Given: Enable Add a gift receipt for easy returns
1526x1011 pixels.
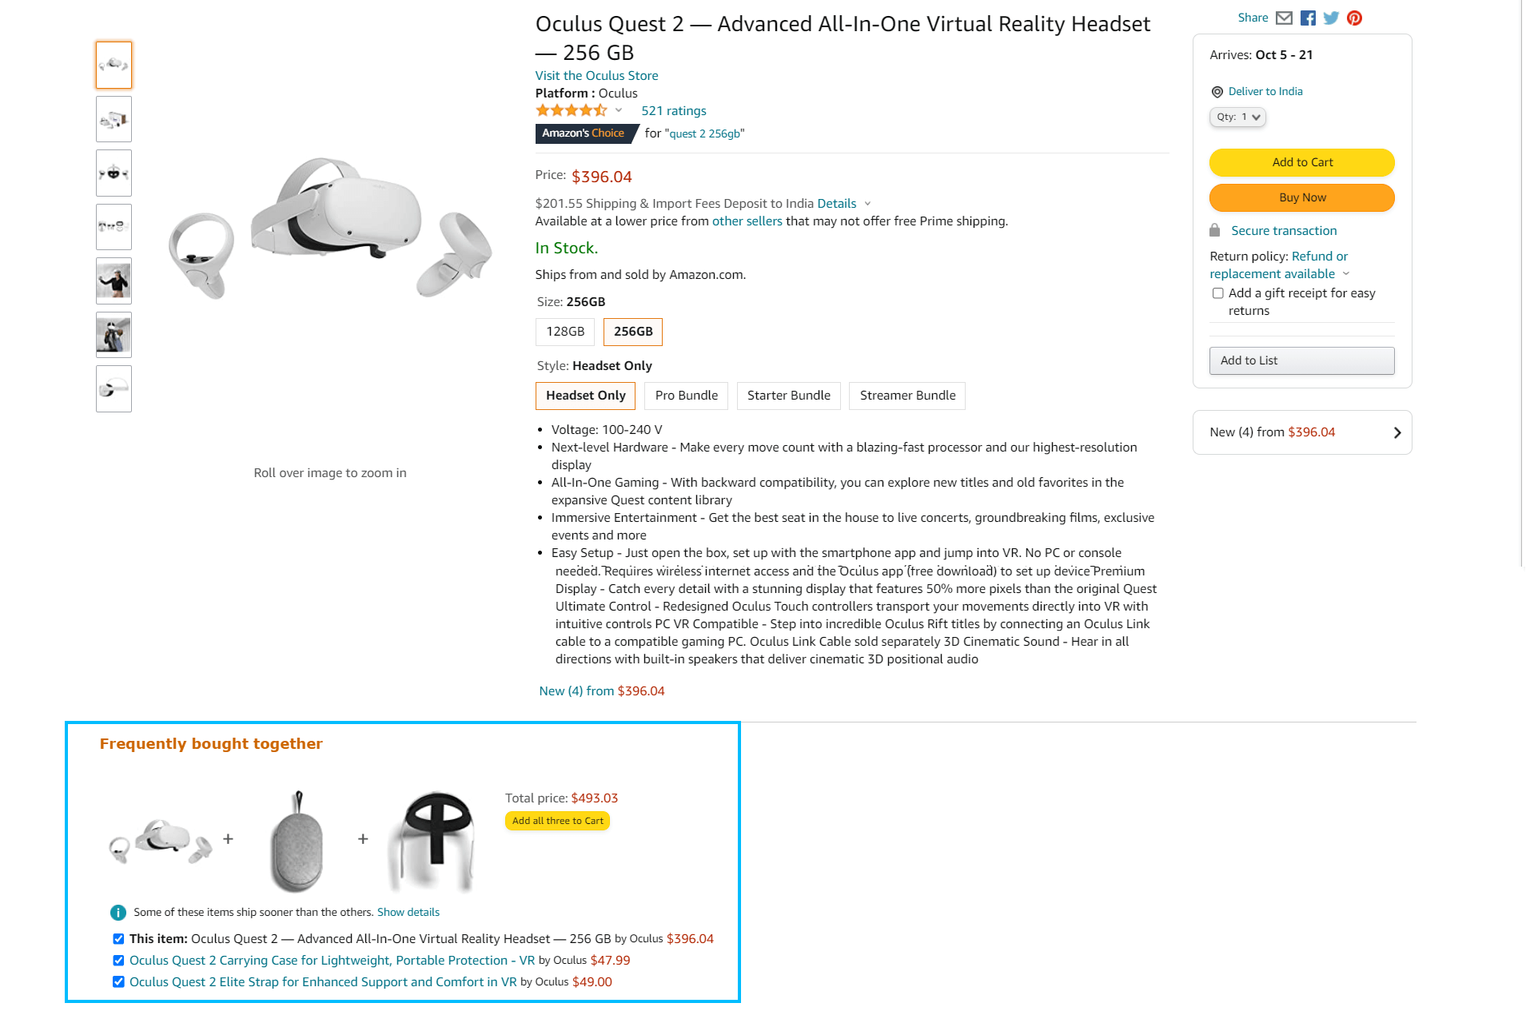Looking at the screenshot, I should (x=1217, y=293).
